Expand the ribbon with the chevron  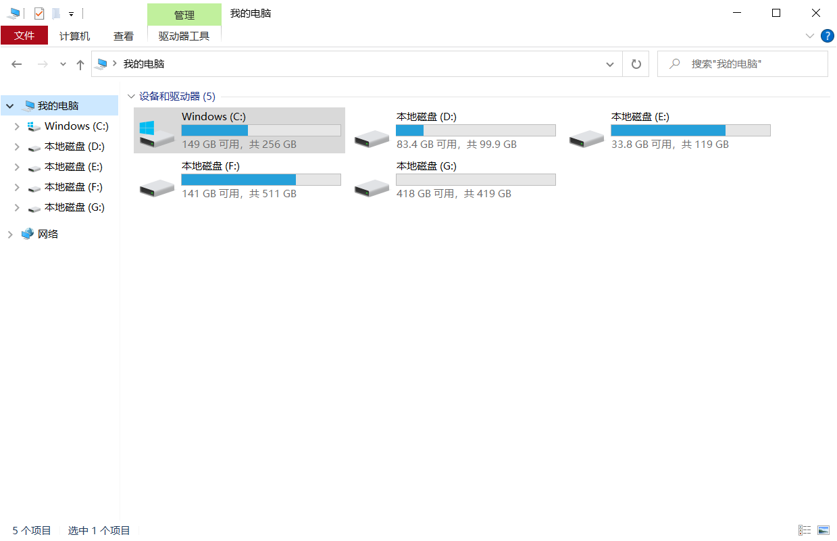(810, 36)
